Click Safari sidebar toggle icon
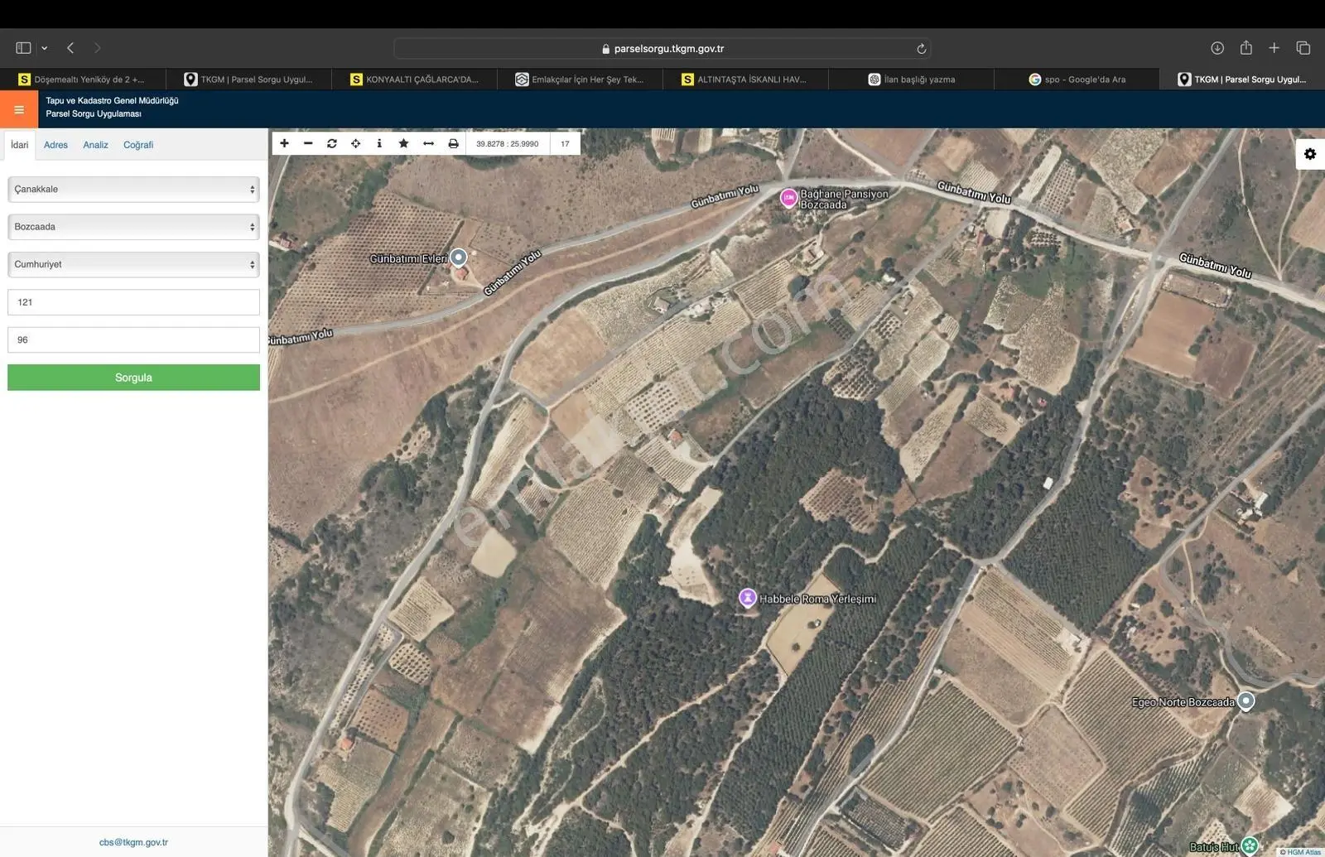Image resolution: width=1325 pixels, height=857 pixels. point(23,48)
